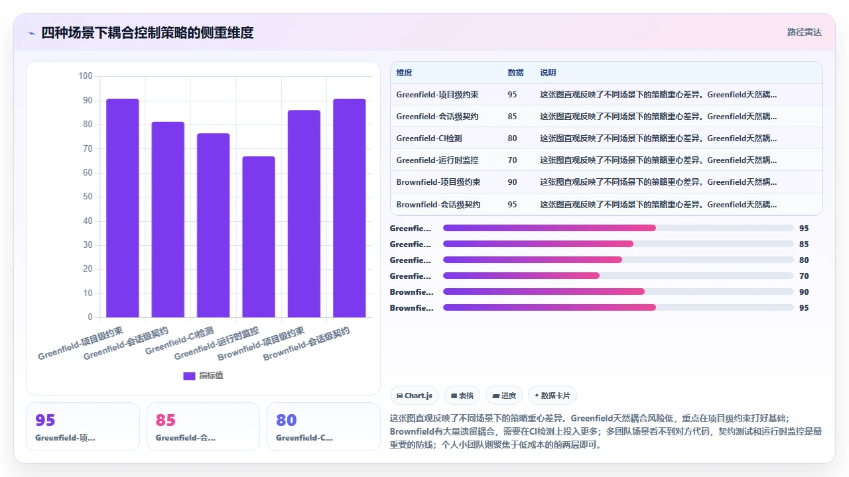This screenshot has height=477, width=849.
Task: Select table cell Greenfield-运行时监控
Action: click(x=437, y=160)
